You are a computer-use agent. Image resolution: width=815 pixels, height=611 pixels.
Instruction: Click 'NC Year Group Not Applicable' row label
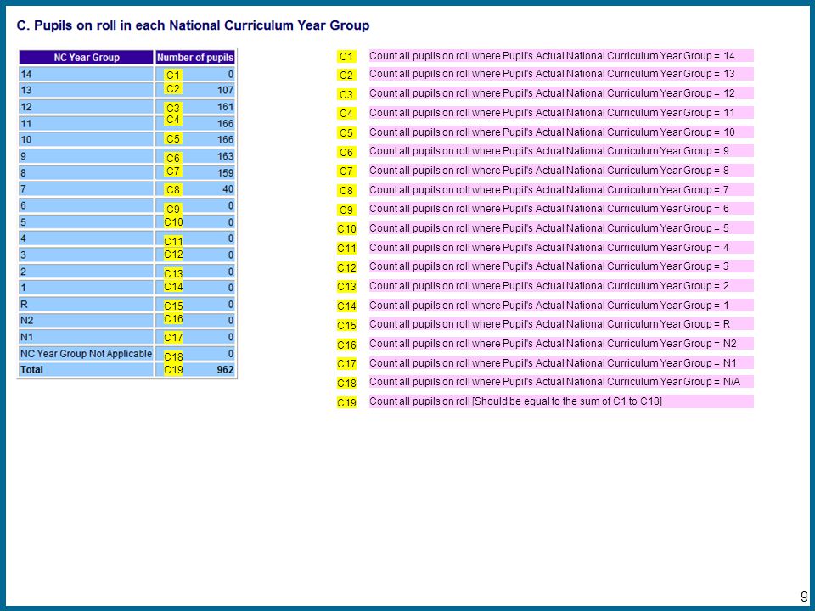[87, 354]
